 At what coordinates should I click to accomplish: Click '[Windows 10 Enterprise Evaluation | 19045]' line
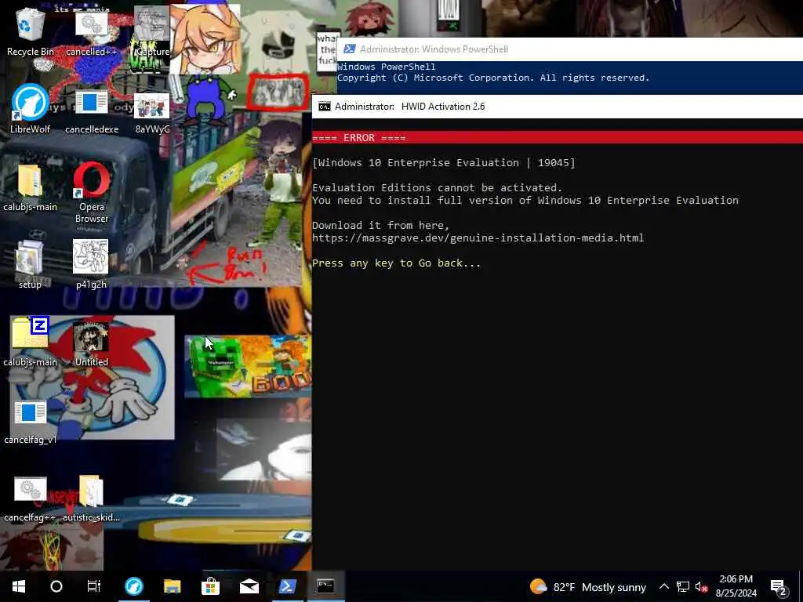444,163
